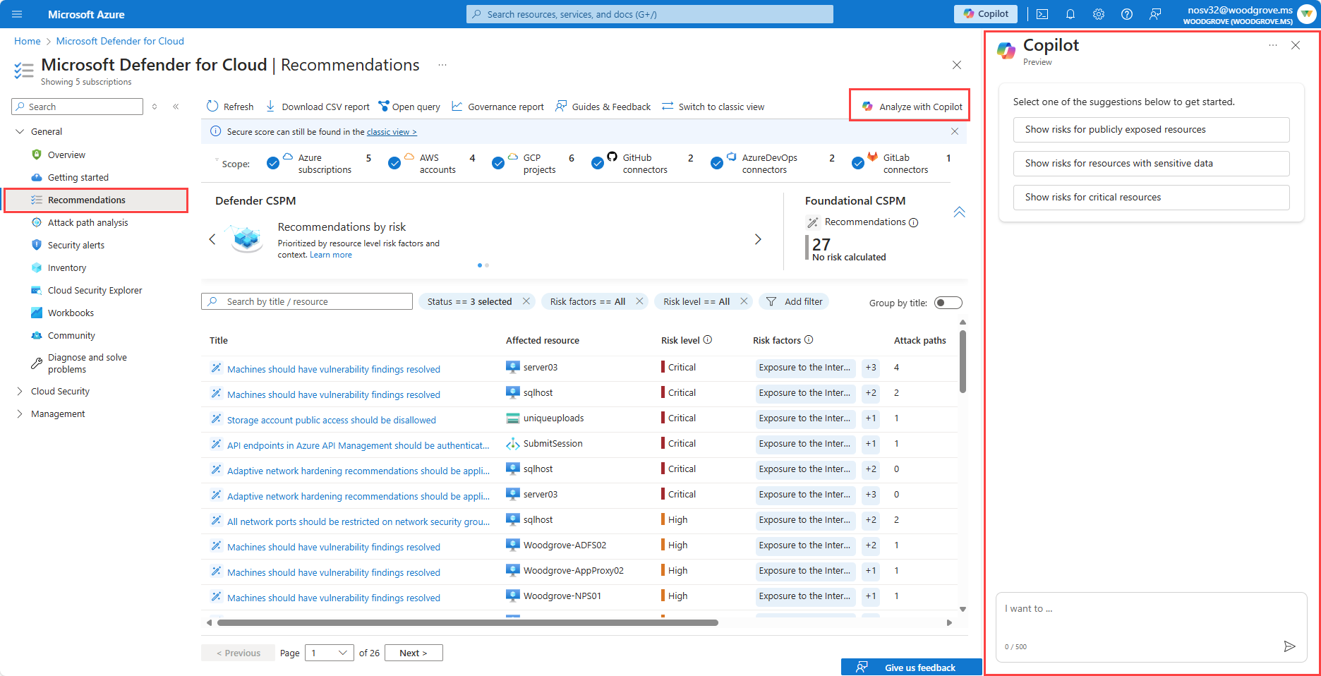Open the Governance report
The width and height of the screenshot is (1321, 676).
click(497, 107)
